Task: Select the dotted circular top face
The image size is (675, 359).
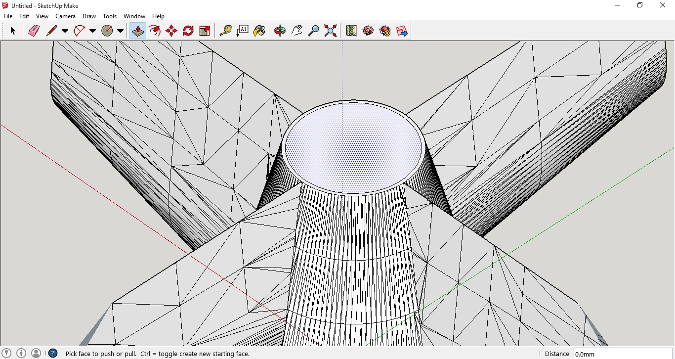Action: point(353,147)
